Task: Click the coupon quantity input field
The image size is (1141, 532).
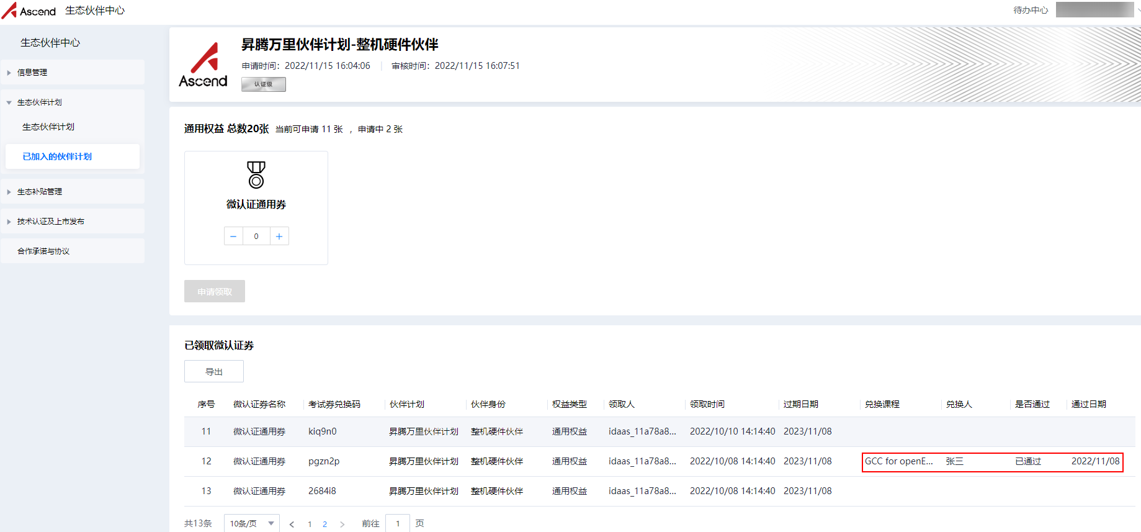Action: pos(256,236)
